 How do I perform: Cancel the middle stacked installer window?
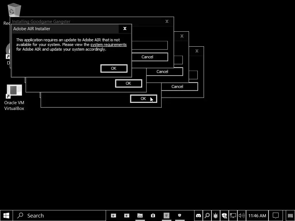(x=164, y=72)
